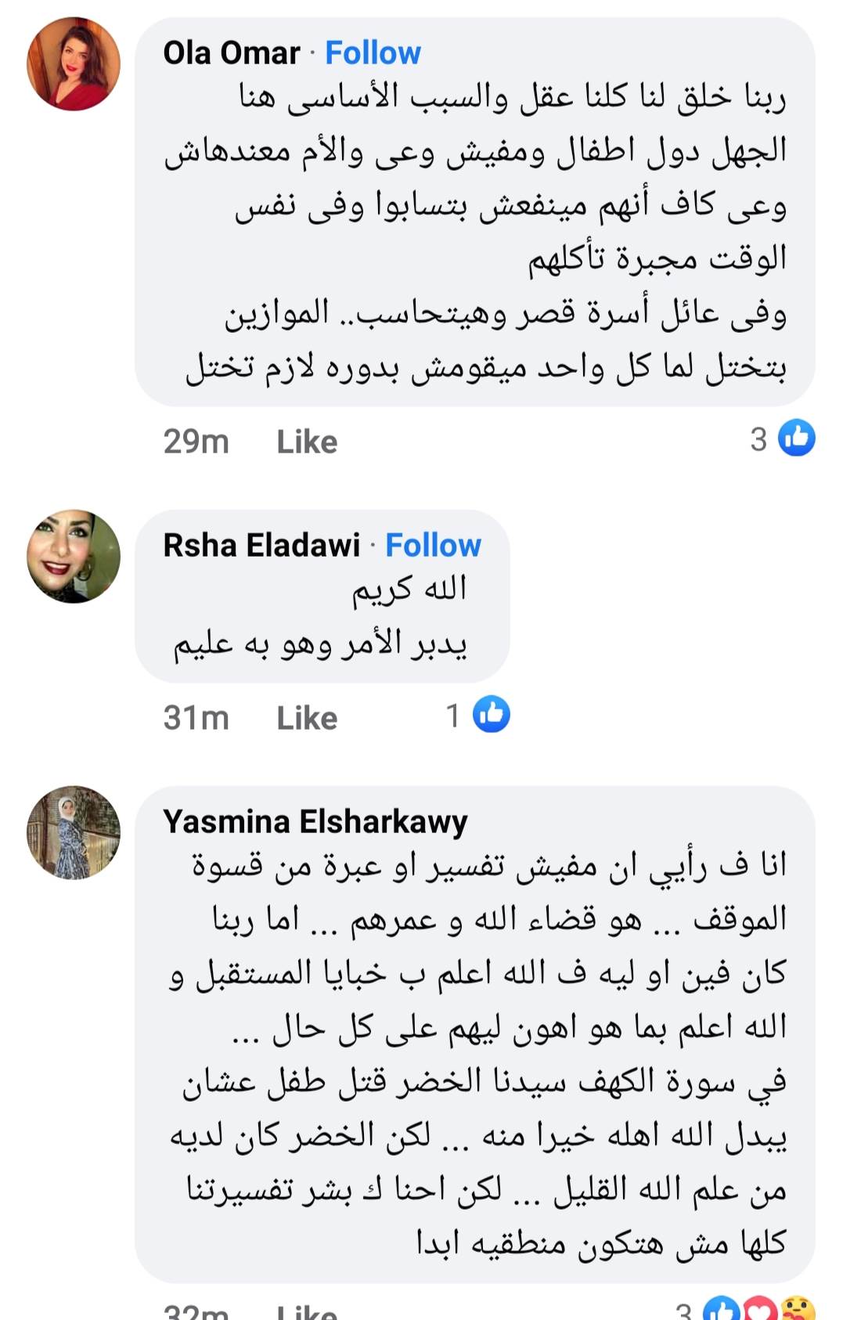Open Ola Omar's profile picture

point(74,64)
